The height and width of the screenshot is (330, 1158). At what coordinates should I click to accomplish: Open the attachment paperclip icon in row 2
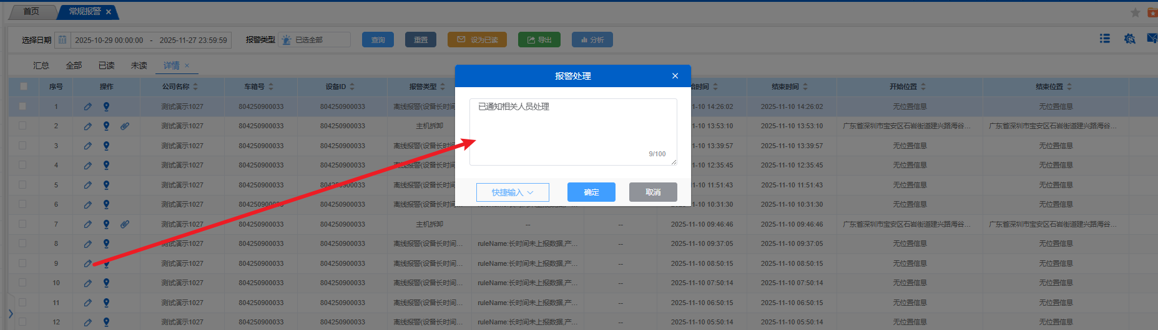tap(125, 126)
